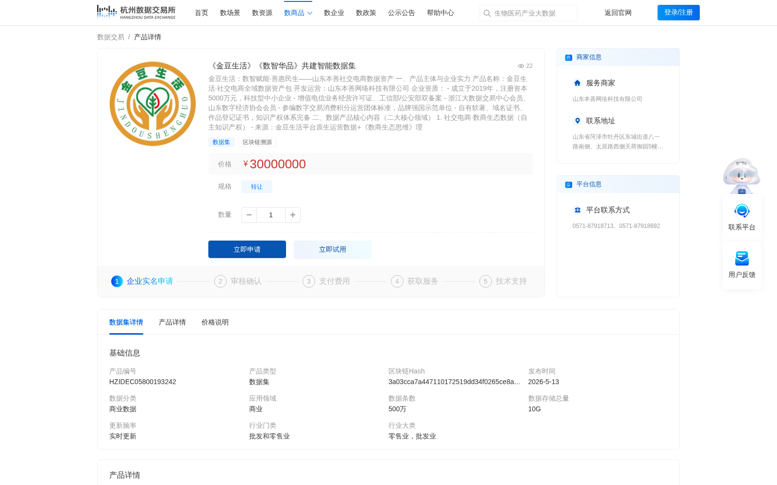Click the quantity input field
The image size is (777, 485).
[271, 215]
